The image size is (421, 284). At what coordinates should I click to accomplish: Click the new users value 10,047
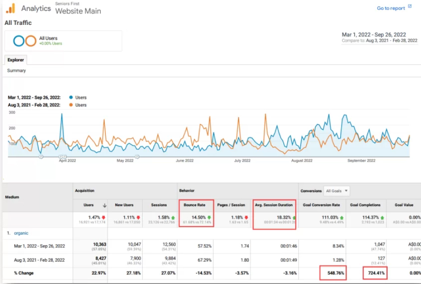click(134, 244)
